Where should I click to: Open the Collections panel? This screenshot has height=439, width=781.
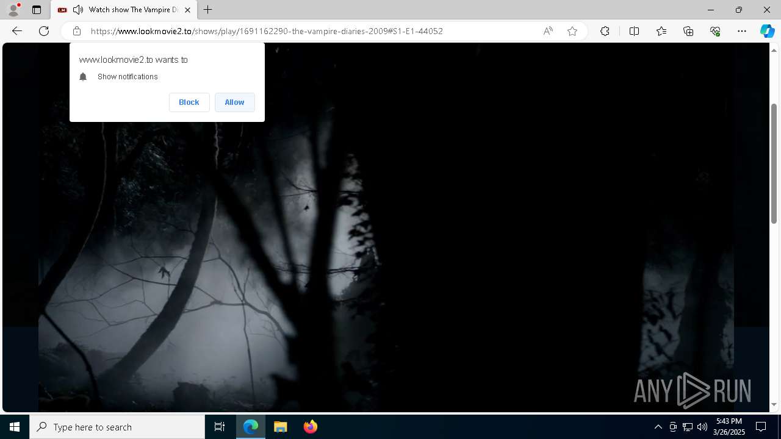click(x=688, y=31)
